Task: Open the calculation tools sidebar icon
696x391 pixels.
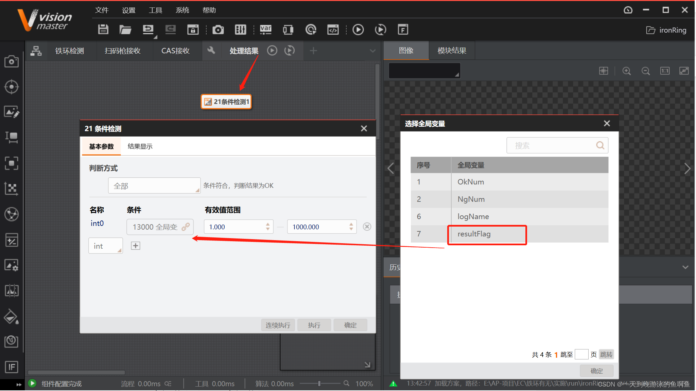Action: [12, 240]
